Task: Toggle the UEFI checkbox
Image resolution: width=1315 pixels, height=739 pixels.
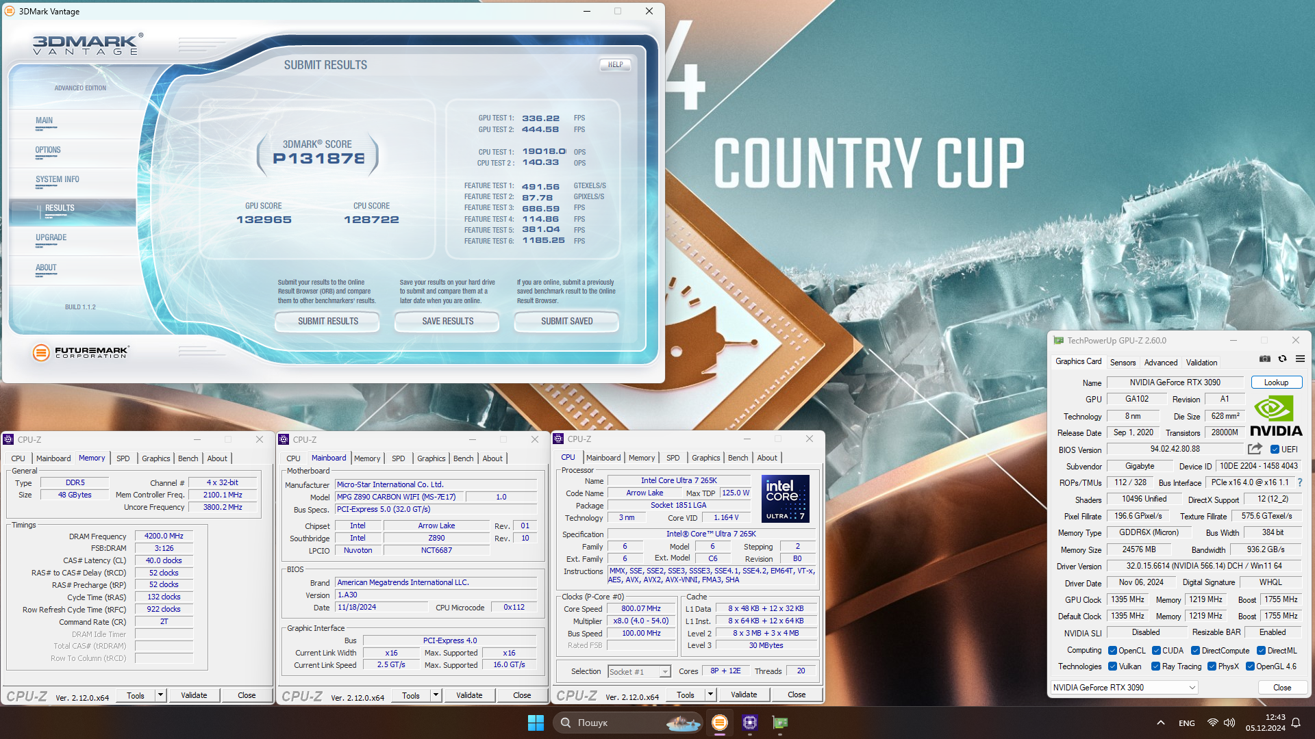Action: pos(1275,450)
